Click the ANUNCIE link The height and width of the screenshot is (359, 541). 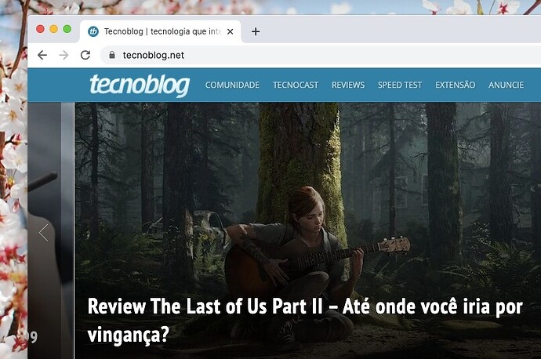click(506, 85)
